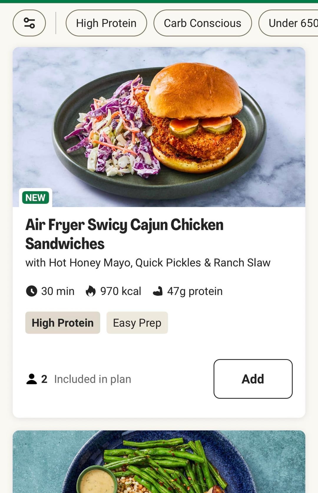This screenshot has height=493, width=318.
Task: Select the High Protein tag on recipe card
Action: [x=62, y=323]
